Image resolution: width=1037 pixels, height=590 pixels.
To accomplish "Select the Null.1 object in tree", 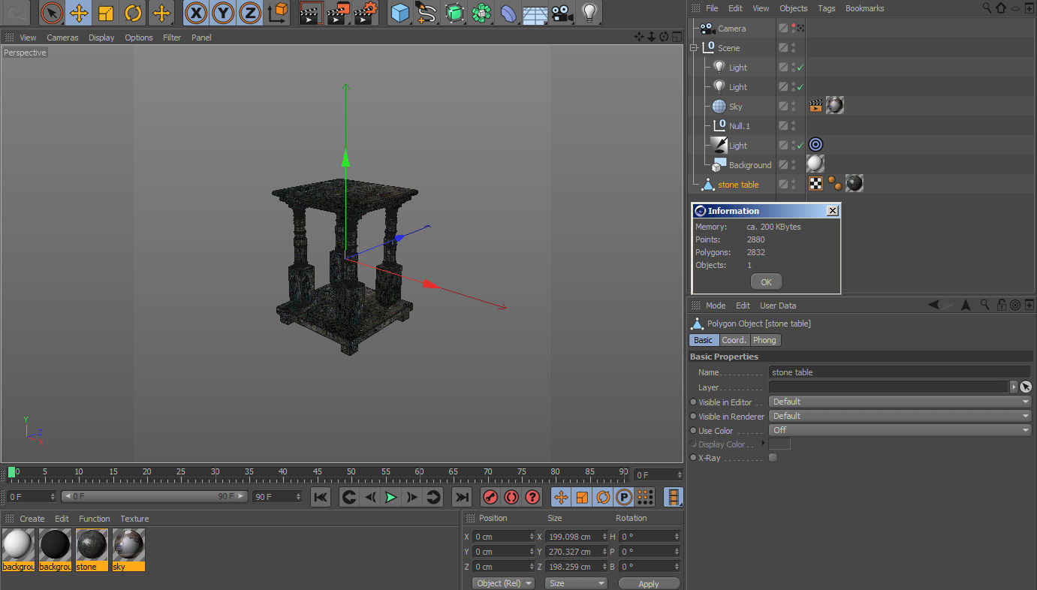I will 739,126.
